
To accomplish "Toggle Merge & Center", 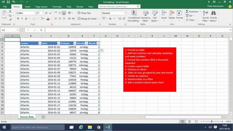I will [x=87, y=19].
